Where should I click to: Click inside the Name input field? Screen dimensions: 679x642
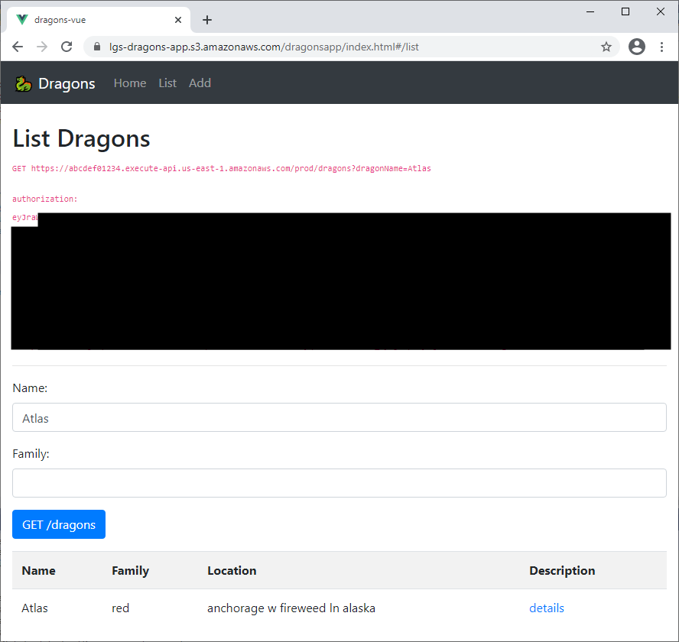(339, 417)
